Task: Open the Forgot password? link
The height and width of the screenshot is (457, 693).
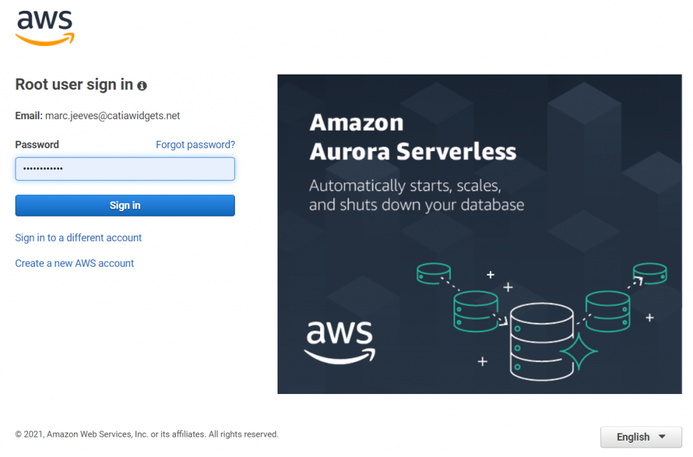Action: click(196, 144)
